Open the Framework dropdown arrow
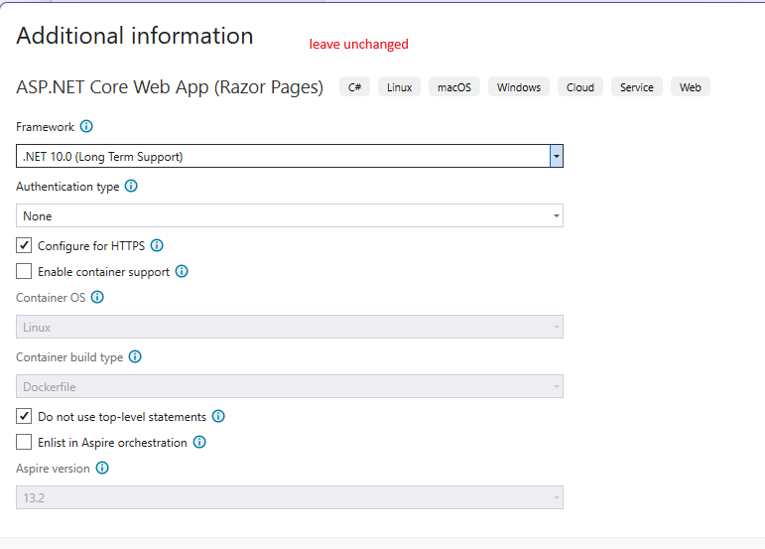The height and width of the screenshot is (549, 765). (x=557, y=156)
